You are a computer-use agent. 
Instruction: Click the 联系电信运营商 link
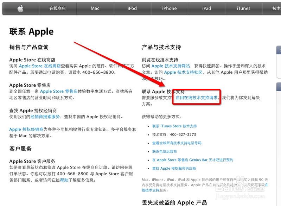pos(165,152)
